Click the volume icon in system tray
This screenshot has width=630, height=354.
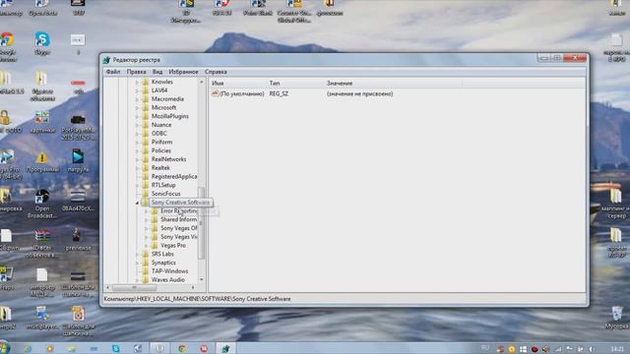(x=592, y=350)
